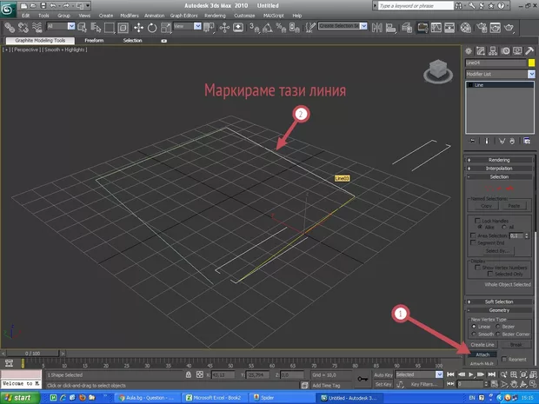Expand the Rendering rollout

tap(499, 160)
